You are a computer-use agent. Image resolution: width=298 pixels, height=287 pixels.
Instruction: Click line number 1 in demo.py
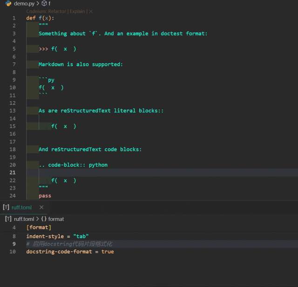14,18
